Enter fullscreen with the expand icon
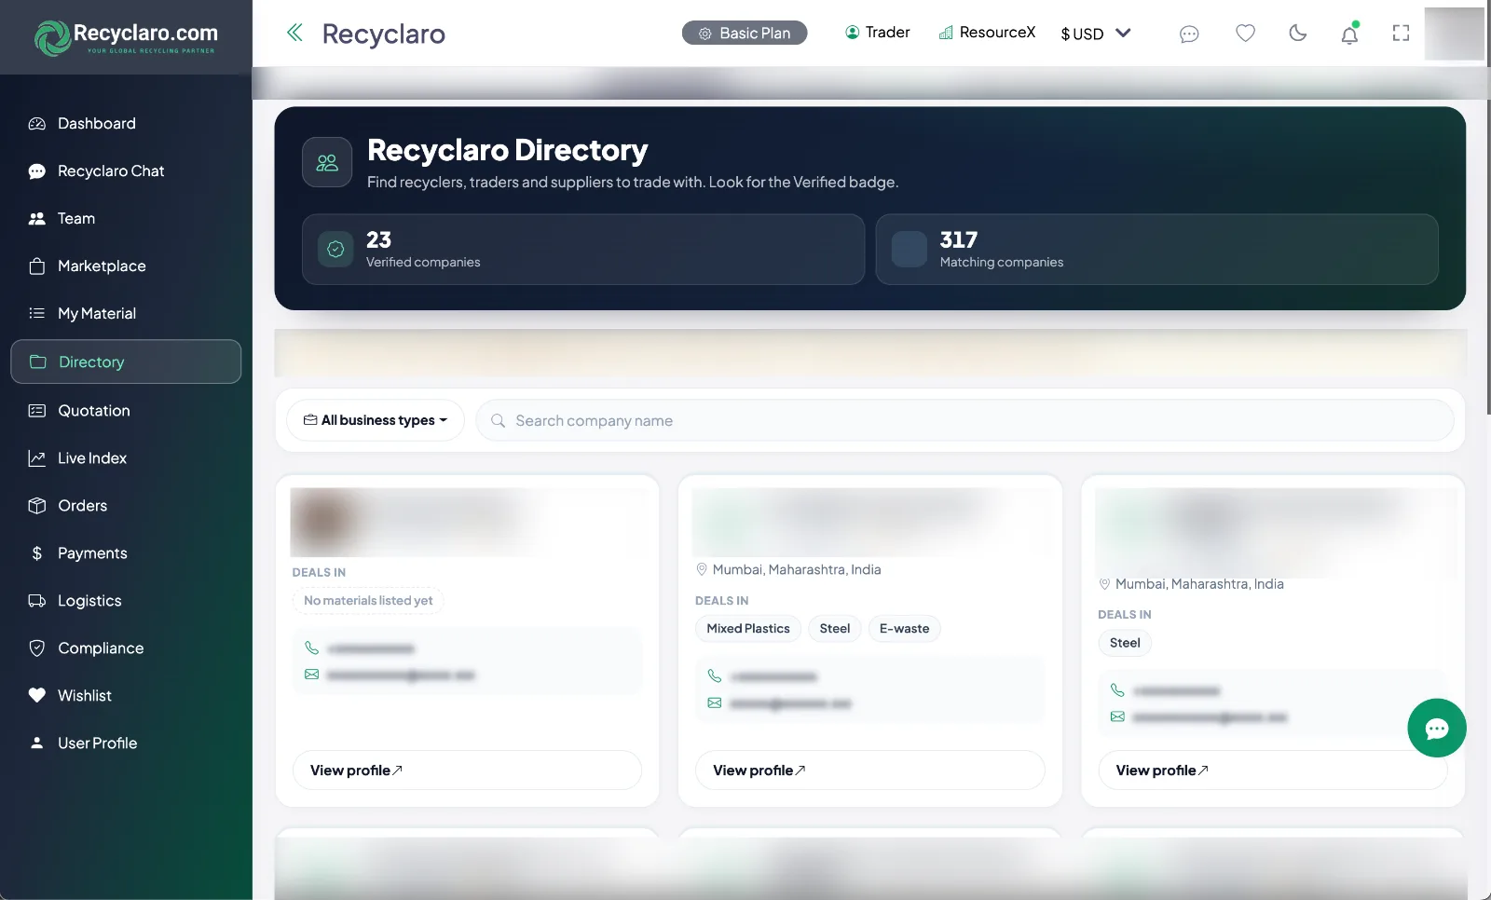Image resolution: width=1491 pixels, height=900 pixels. (1401, 34)
